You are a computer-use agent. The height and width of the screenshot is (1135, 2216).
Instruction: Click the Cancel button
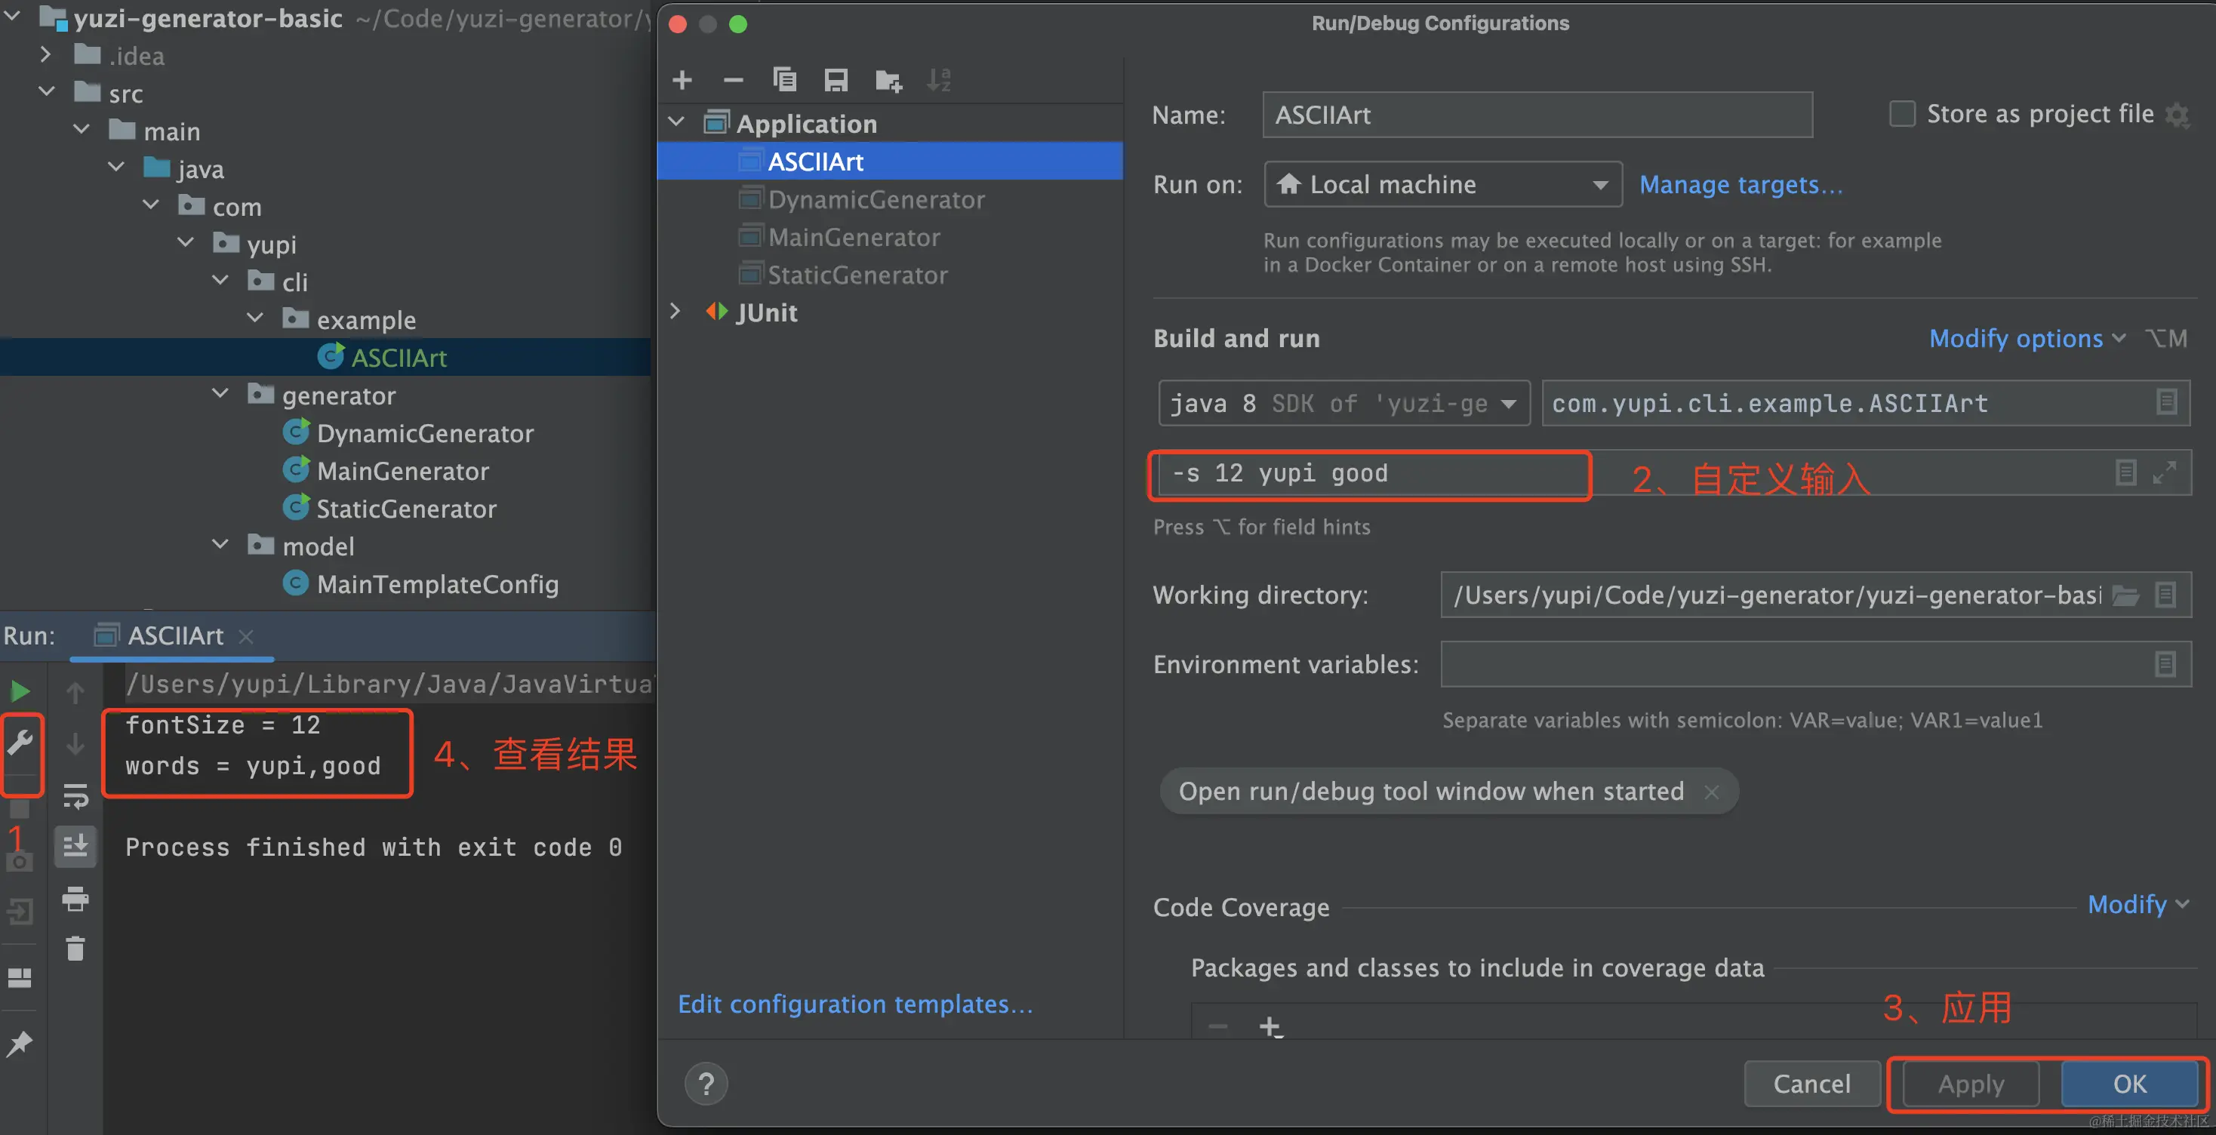(1811, 1084)
